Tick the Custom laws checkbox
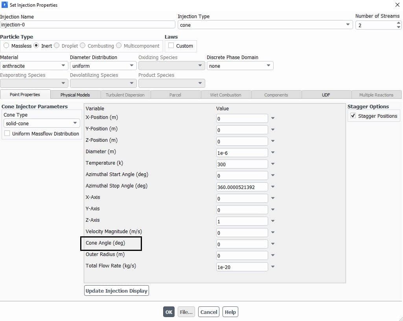 coord(171,46)
